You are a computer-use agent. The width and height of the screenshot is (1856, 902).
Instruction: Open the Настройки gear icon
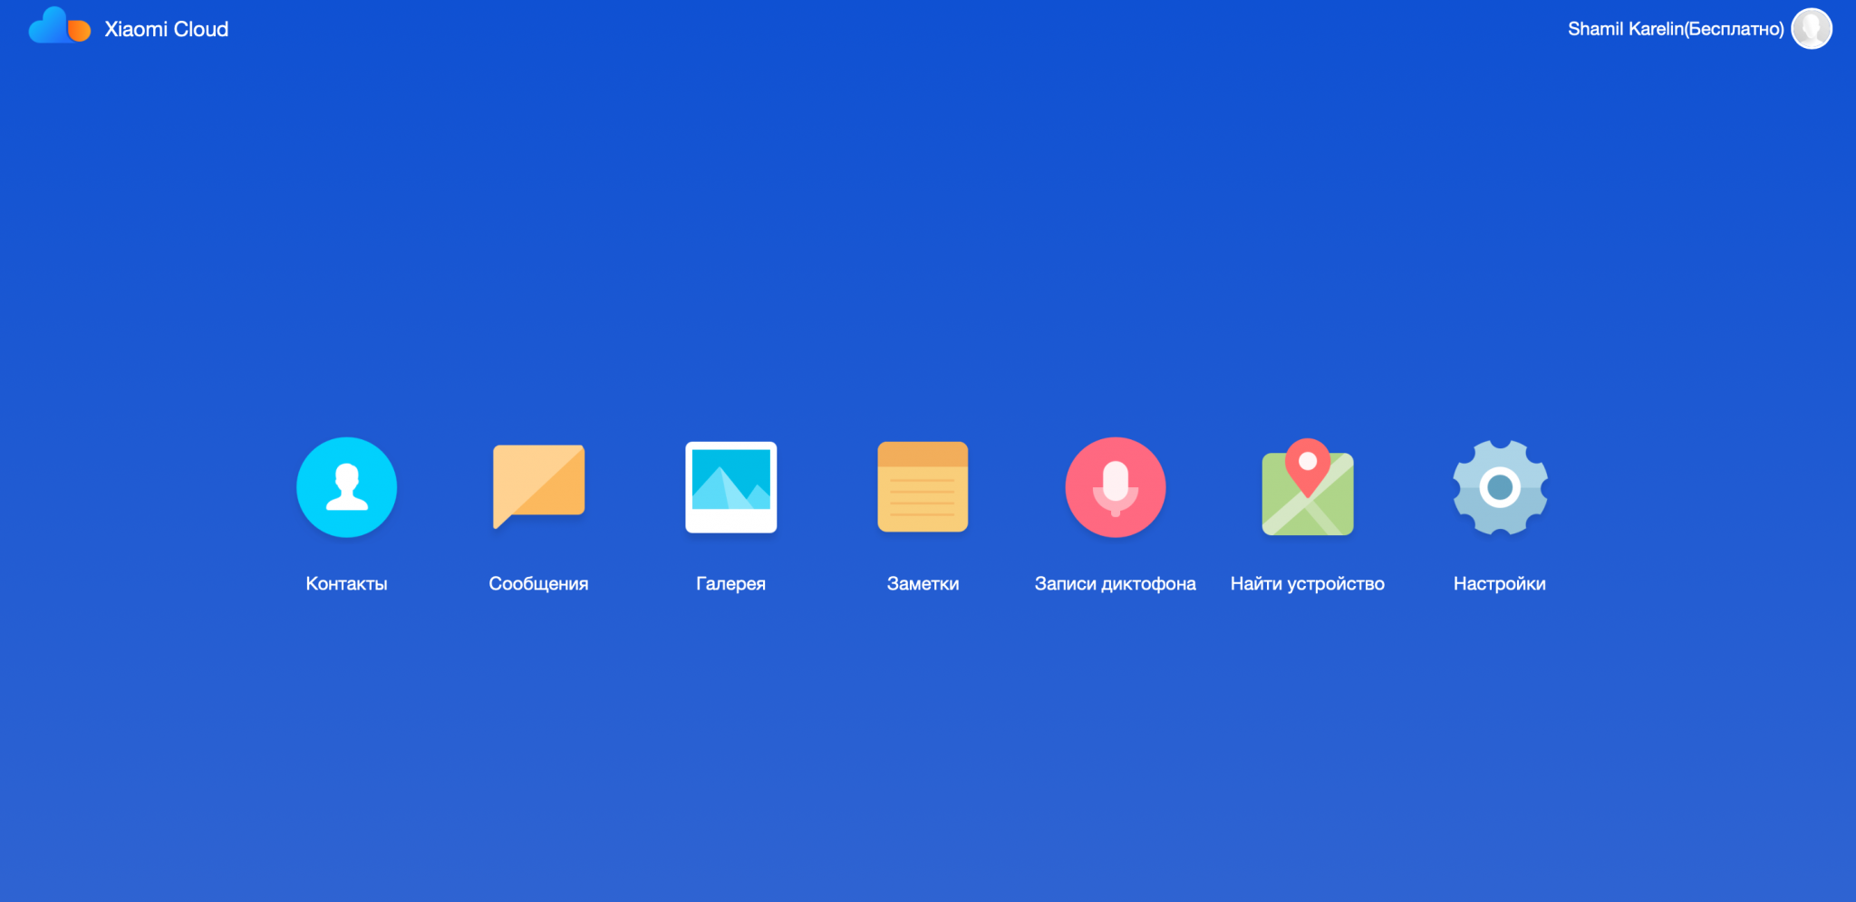click(1500, 487)
